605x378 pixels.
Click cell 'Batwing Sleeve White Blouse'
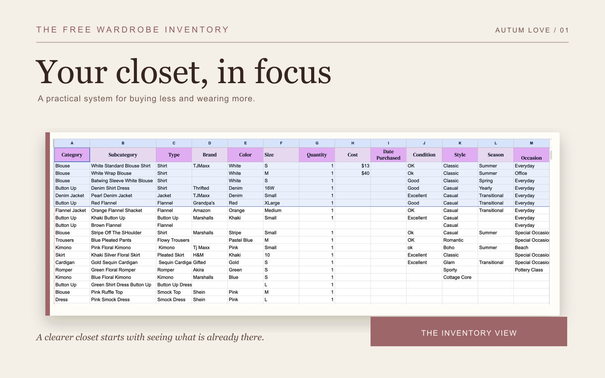123,181
